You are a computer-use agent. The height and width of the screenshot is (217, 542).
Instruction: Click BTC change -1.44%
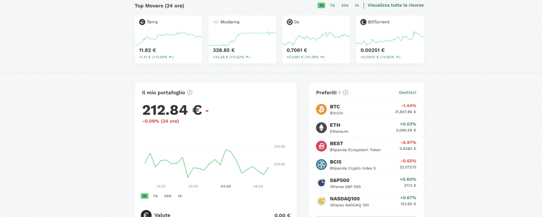pyautogui.click(x=409, y=105)
